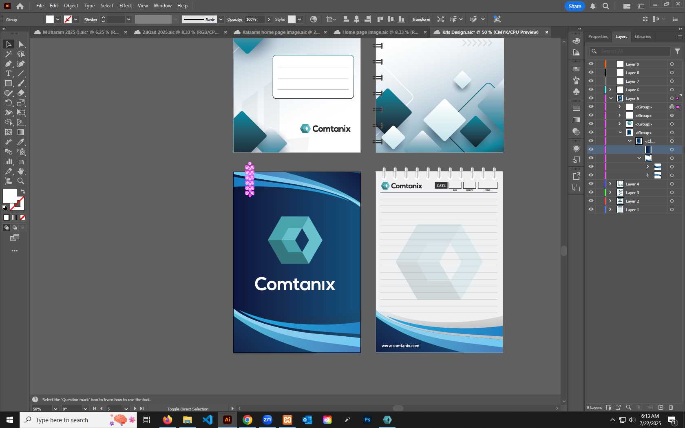This screenshot has width=685, height=428.
Task: Click the Fill color swatch in toolbox
Action: coord(10,196)
